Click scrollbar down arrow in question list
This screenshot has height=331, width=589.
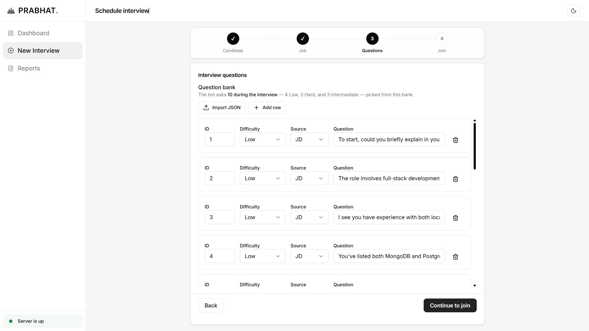(x=475, y=286)
